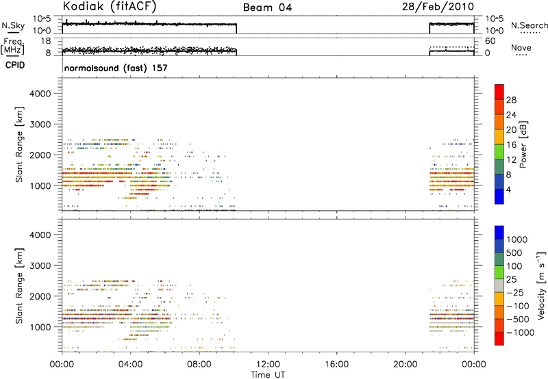The width and height of the screenshot is (548, 379).
Task: Click the 4000 km tick of the power panel
Action: pos(40,94)
